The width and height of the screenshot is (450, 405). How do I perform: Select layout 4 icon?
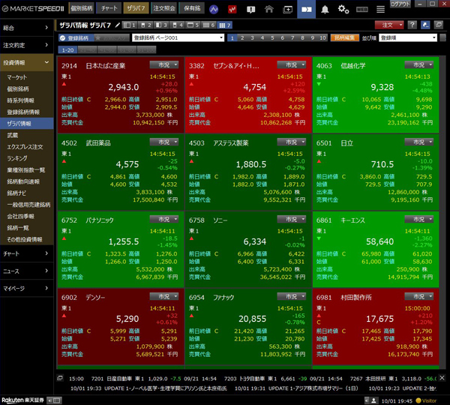pos(177,25)
